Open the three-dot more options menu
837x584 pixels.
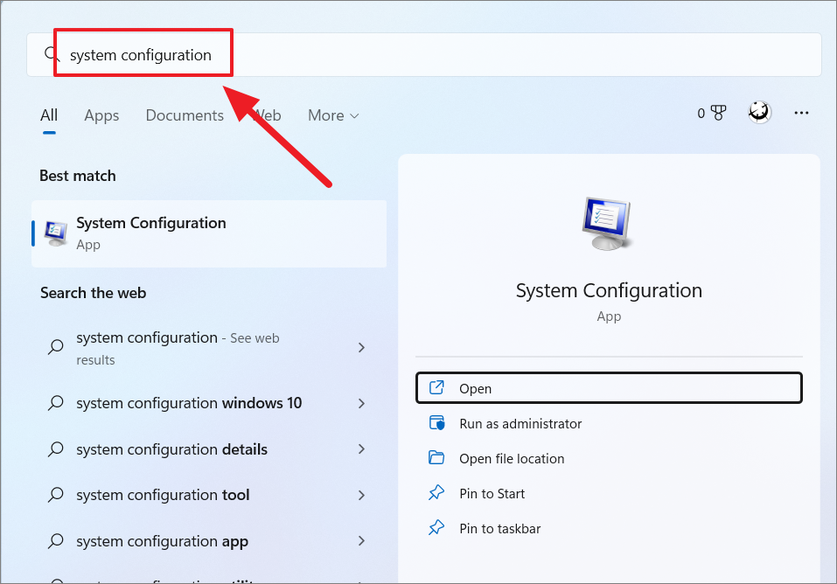pyautogui.click(x=801, y=113)
